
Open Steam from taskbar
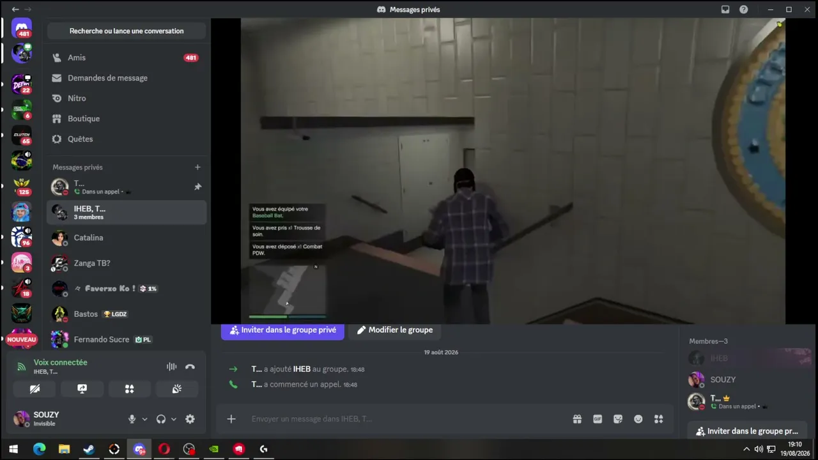tap(89, 449)
